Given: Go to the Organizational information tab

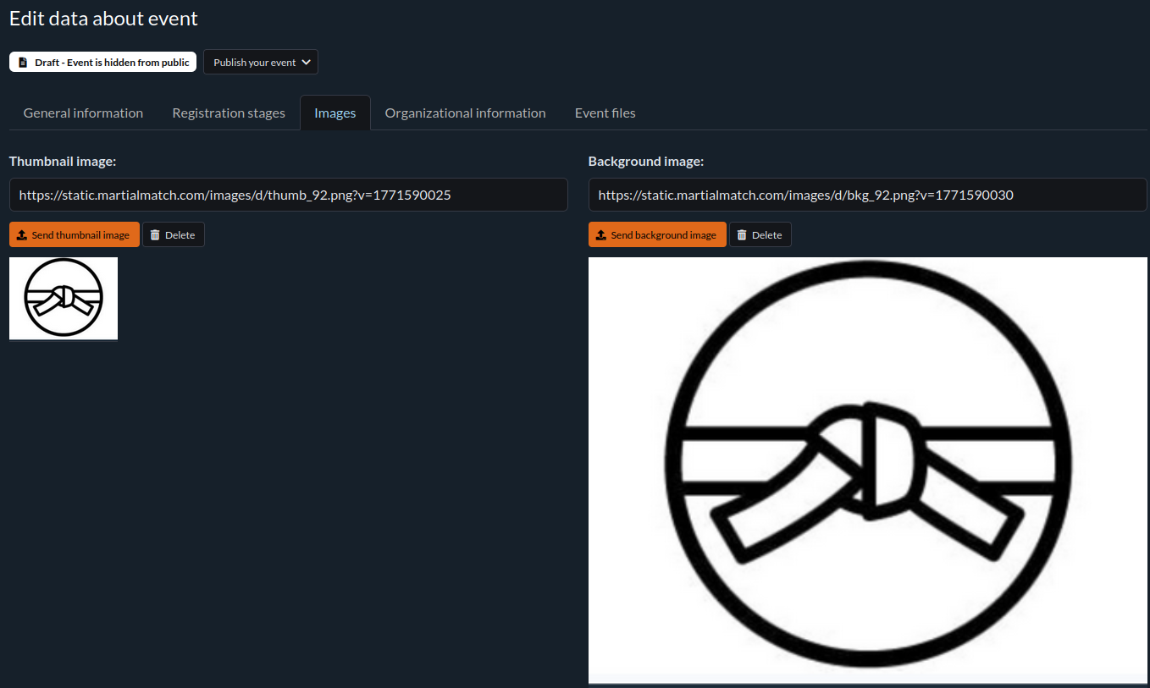Looking at the screenshot, I should (465, 113).
